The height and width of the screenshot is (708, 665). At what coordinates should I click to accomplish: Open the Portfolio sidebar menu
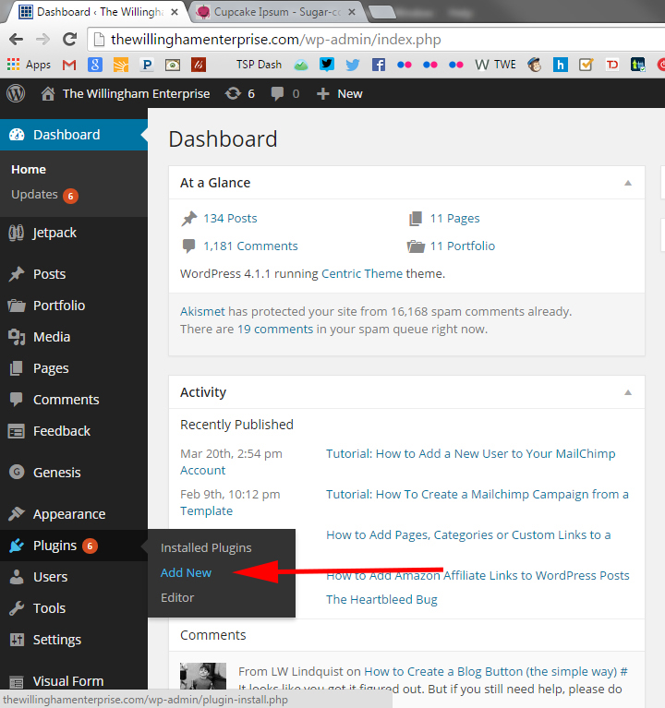click(x=74, y=306)
